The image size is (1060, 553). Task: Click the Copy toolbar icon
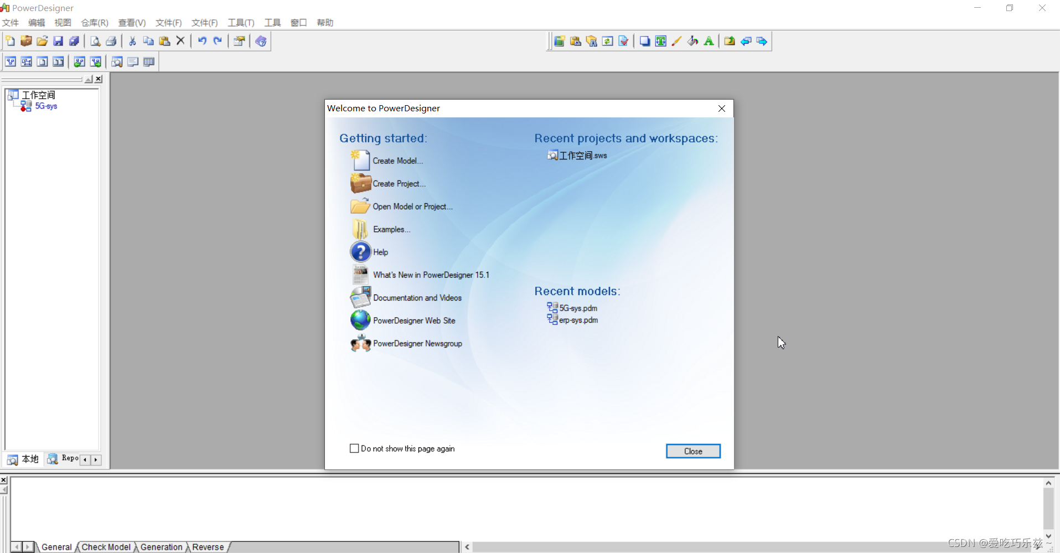[x=148, y=41]
